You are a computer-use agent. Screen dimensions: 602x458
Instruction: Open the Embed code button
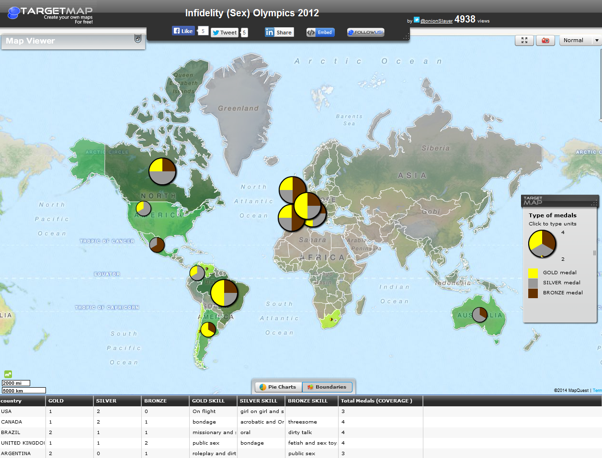point(320,33)
